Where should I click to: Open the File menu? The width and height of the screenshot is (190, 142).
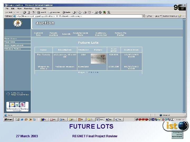7,9
